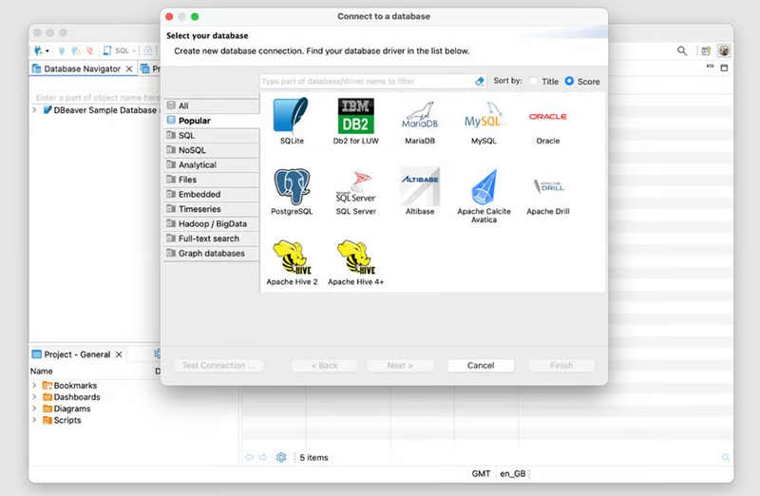Open the Graph databases category
760x496 pixels.
212,253
